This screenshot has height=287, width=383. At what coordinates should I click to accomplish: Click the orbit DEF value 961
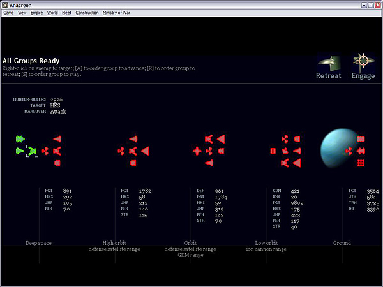point(219,191)
